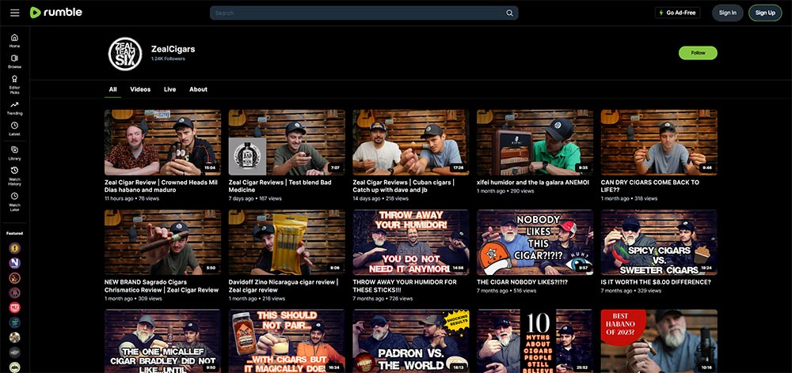Screen dimensions: 792x373
Task: Open the Throw Away Your Humidor thumbnail
Action: pos(410,243)
